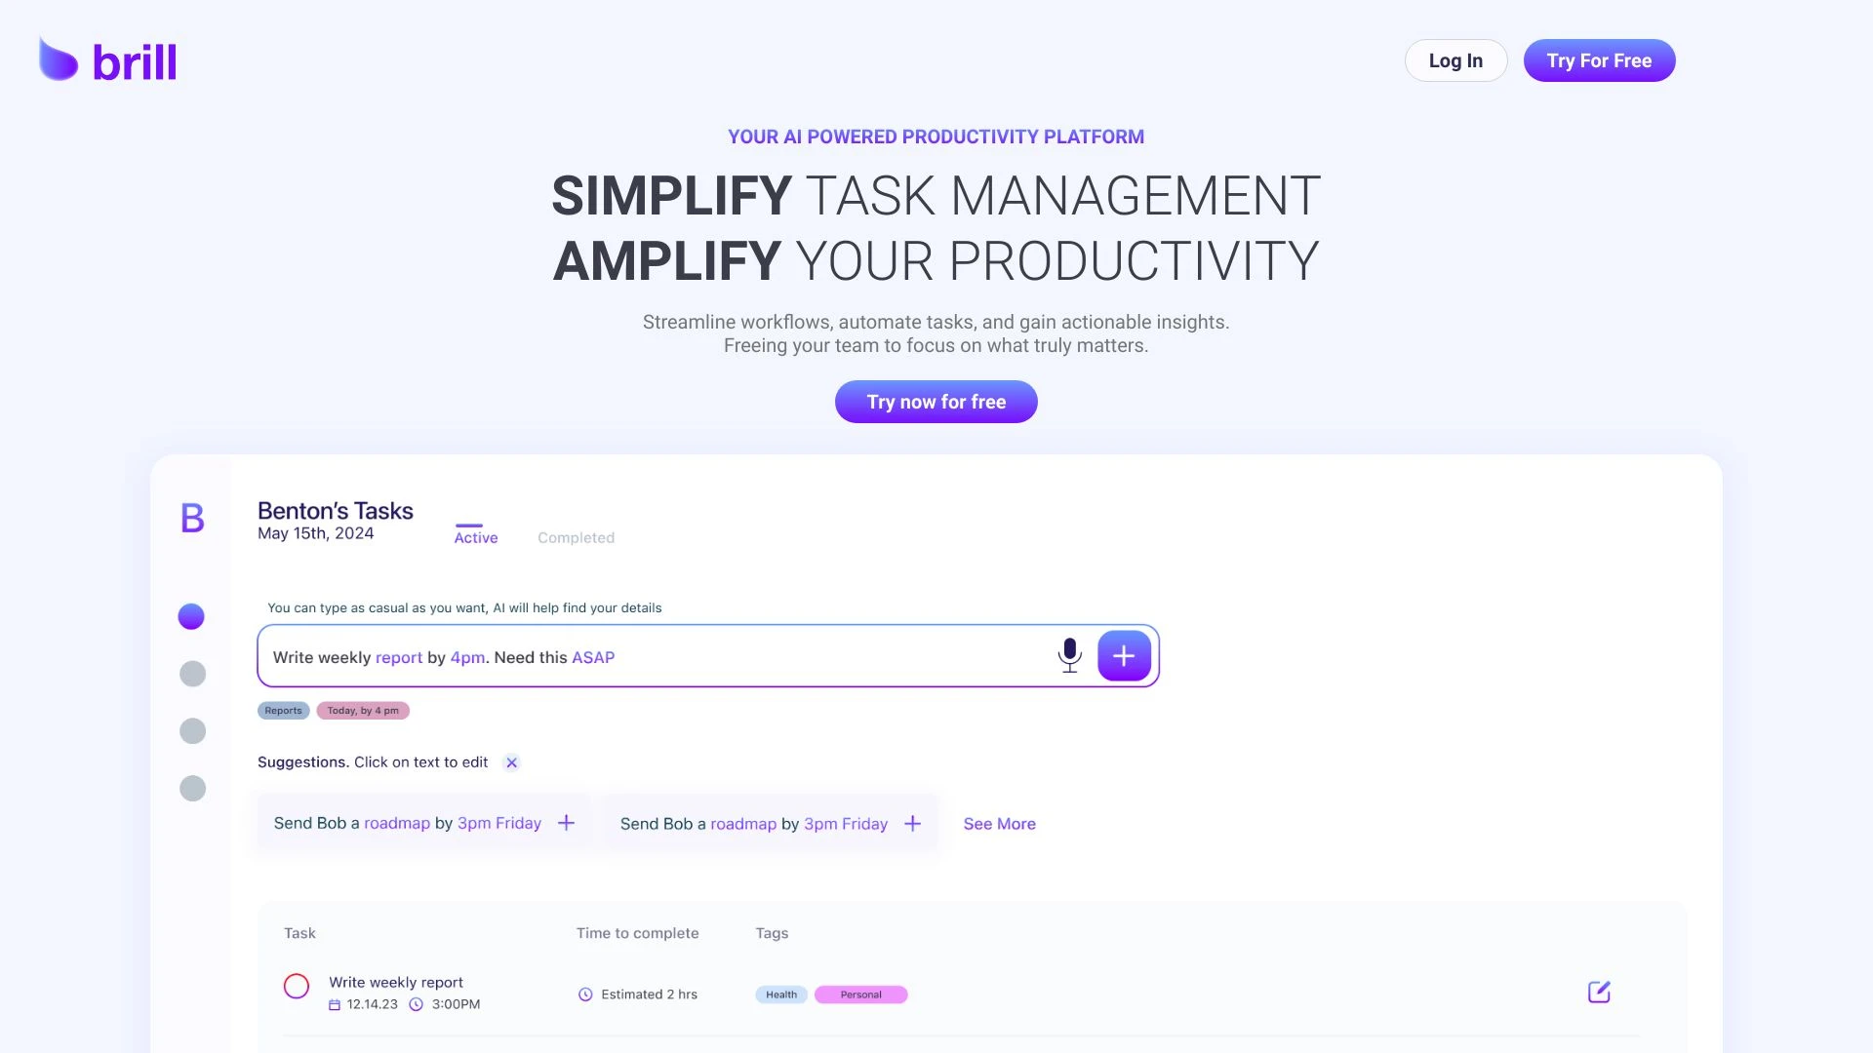Click the edit task pencil icon
1873x1053 pixels.
1599,992
